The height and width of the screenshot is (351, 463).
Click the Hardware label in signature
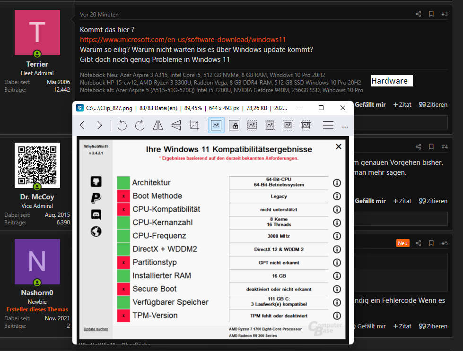(x=392, y=81)
